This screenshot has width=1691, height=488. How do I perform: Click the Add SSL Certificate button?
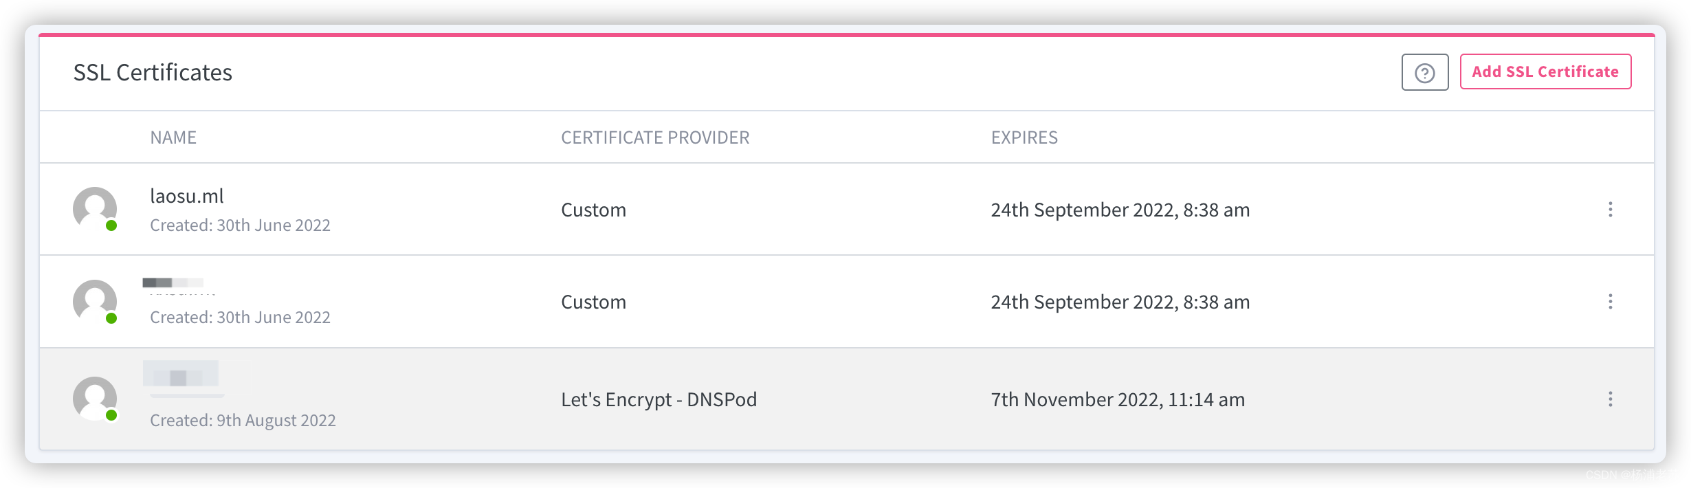coord(1545,71)
